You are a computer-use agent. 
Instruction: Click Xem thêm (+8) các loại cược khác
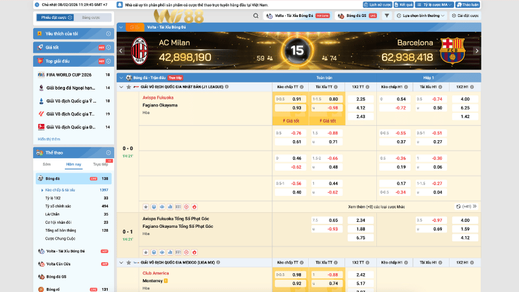pos(376,206)
